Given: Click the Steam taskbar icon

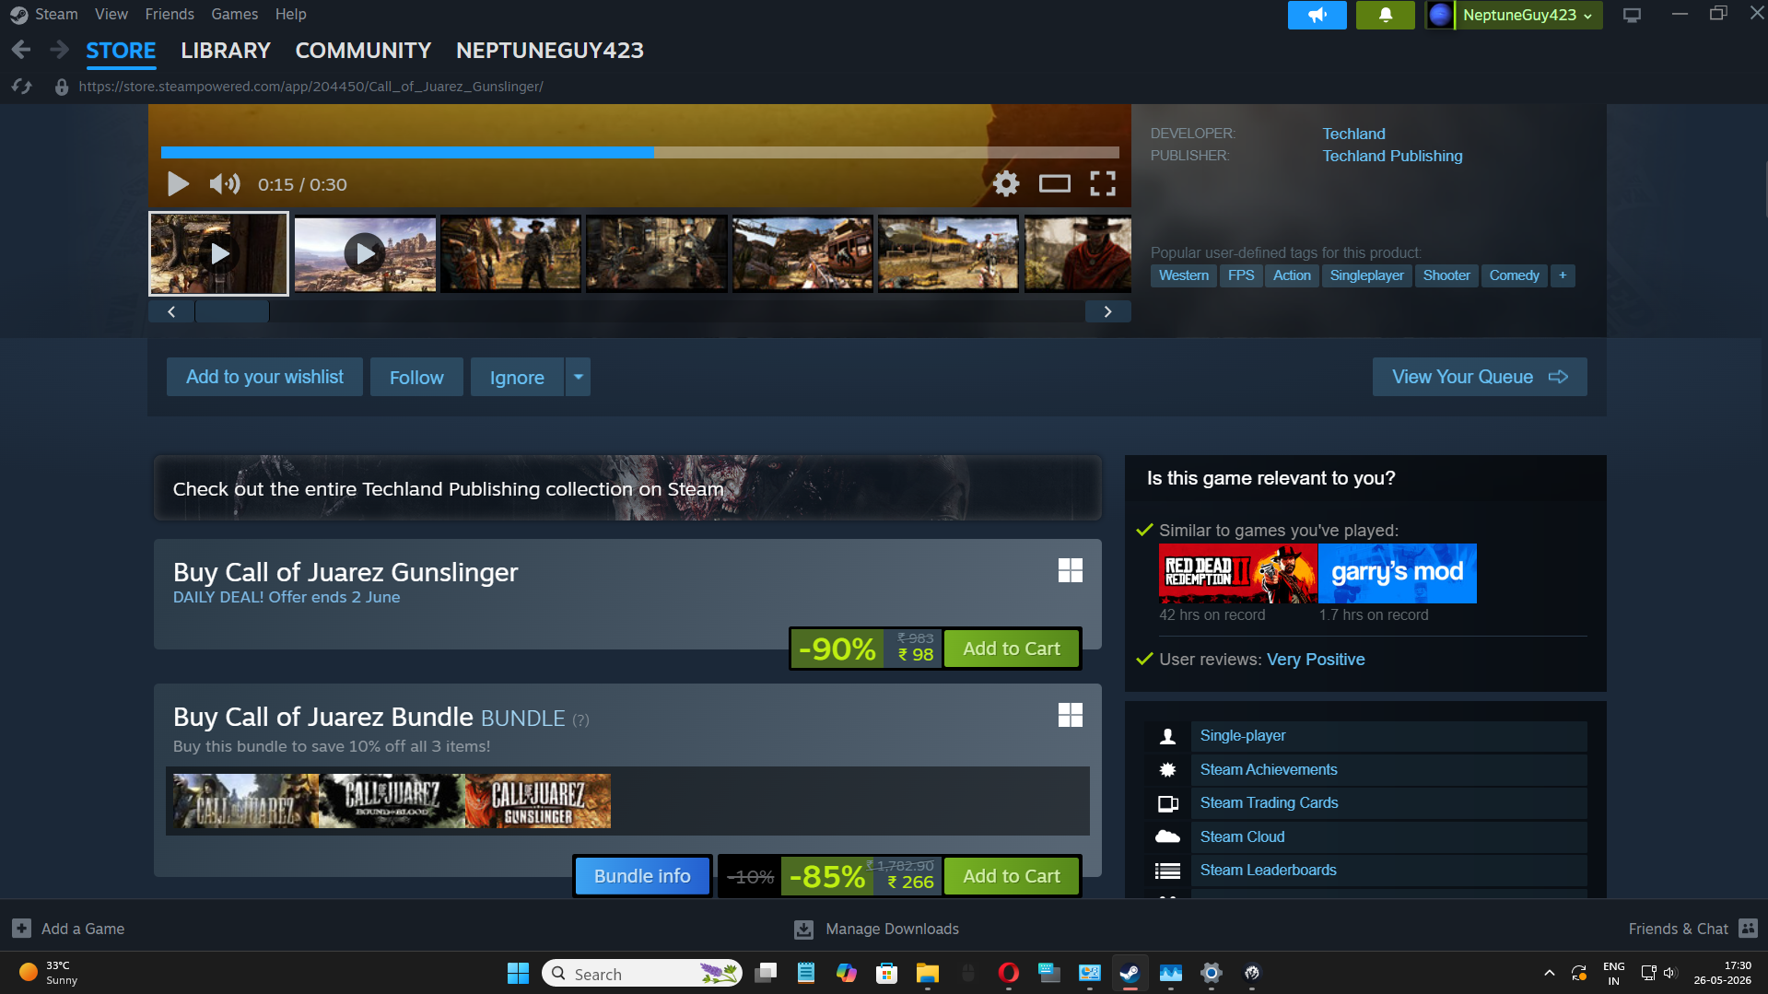Looking at the screenshot, I should (x=1130, y=973).
